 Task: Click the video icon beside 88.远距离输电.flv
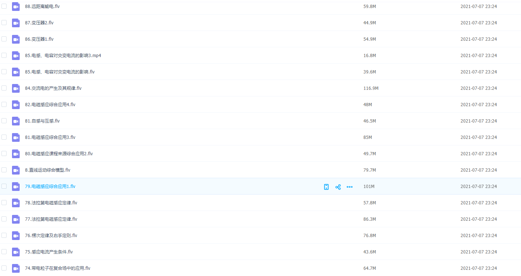pyautogui.click(x=16, y=7)
